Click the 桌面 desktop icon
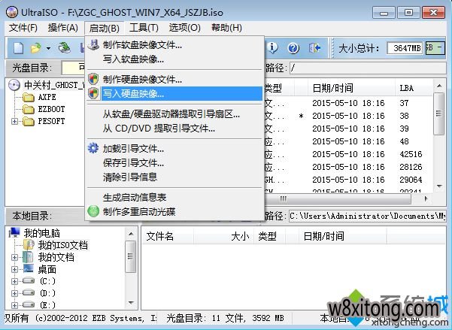This screenshot has width=452, height=330. coord(29,269)
